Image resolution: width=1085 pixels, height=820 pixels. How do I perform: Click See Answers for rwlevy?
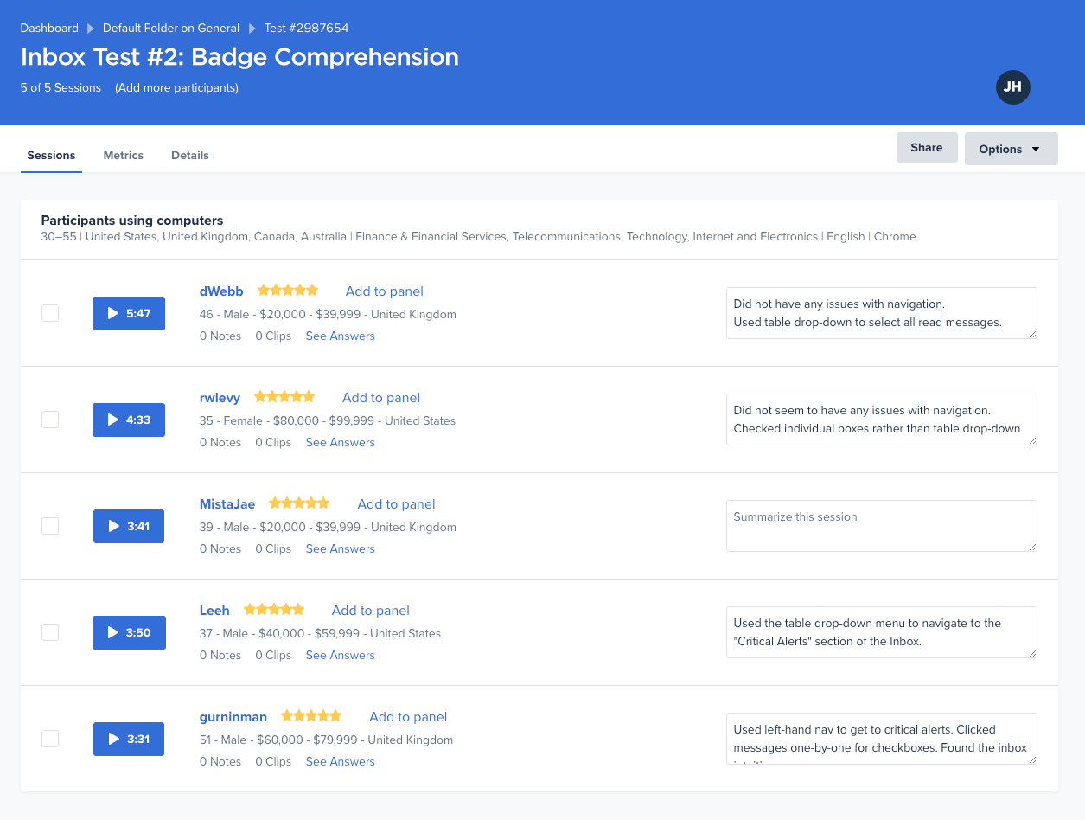click(340, 442)
